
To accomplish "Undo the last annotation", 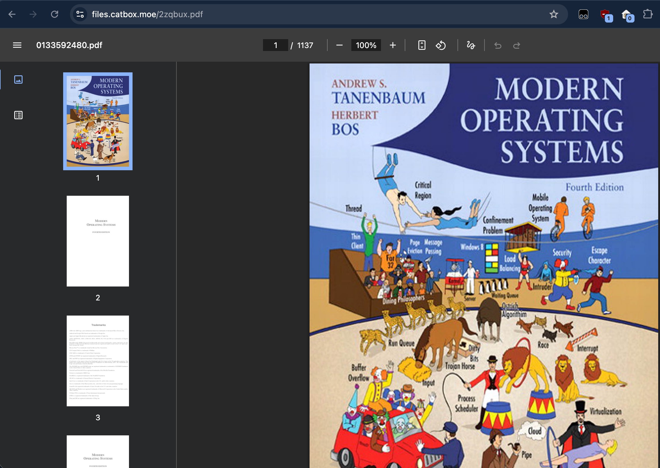I will (x=498, y=45).
